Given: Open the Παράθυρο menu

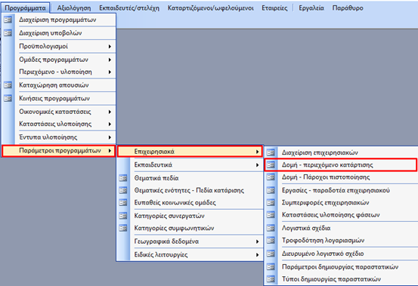Looking at the screenshot, I should pos(348,8).
